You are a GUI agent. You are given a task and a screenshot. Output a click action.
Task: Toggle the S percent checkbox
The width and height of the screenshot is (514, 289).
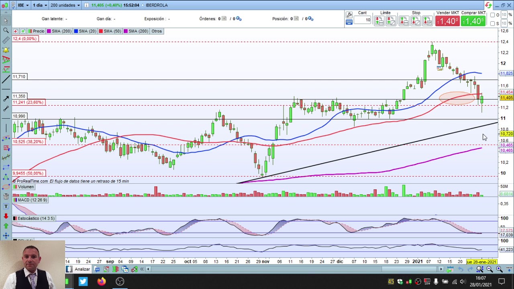tap(493, 24)
